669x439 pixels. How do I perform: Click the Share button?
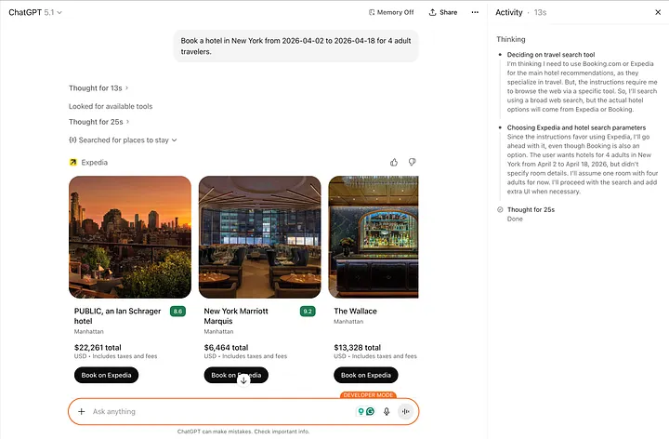pyautogui.click(x=443, y=12)
